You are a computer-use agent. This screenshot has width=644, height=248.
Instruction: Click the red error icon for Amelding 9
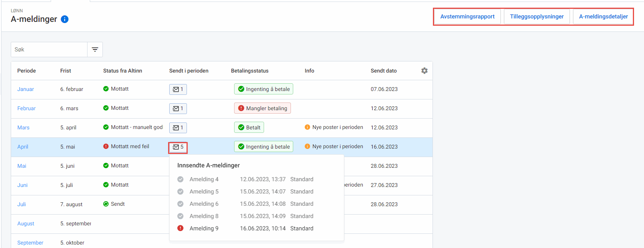[x=180, y=228]
